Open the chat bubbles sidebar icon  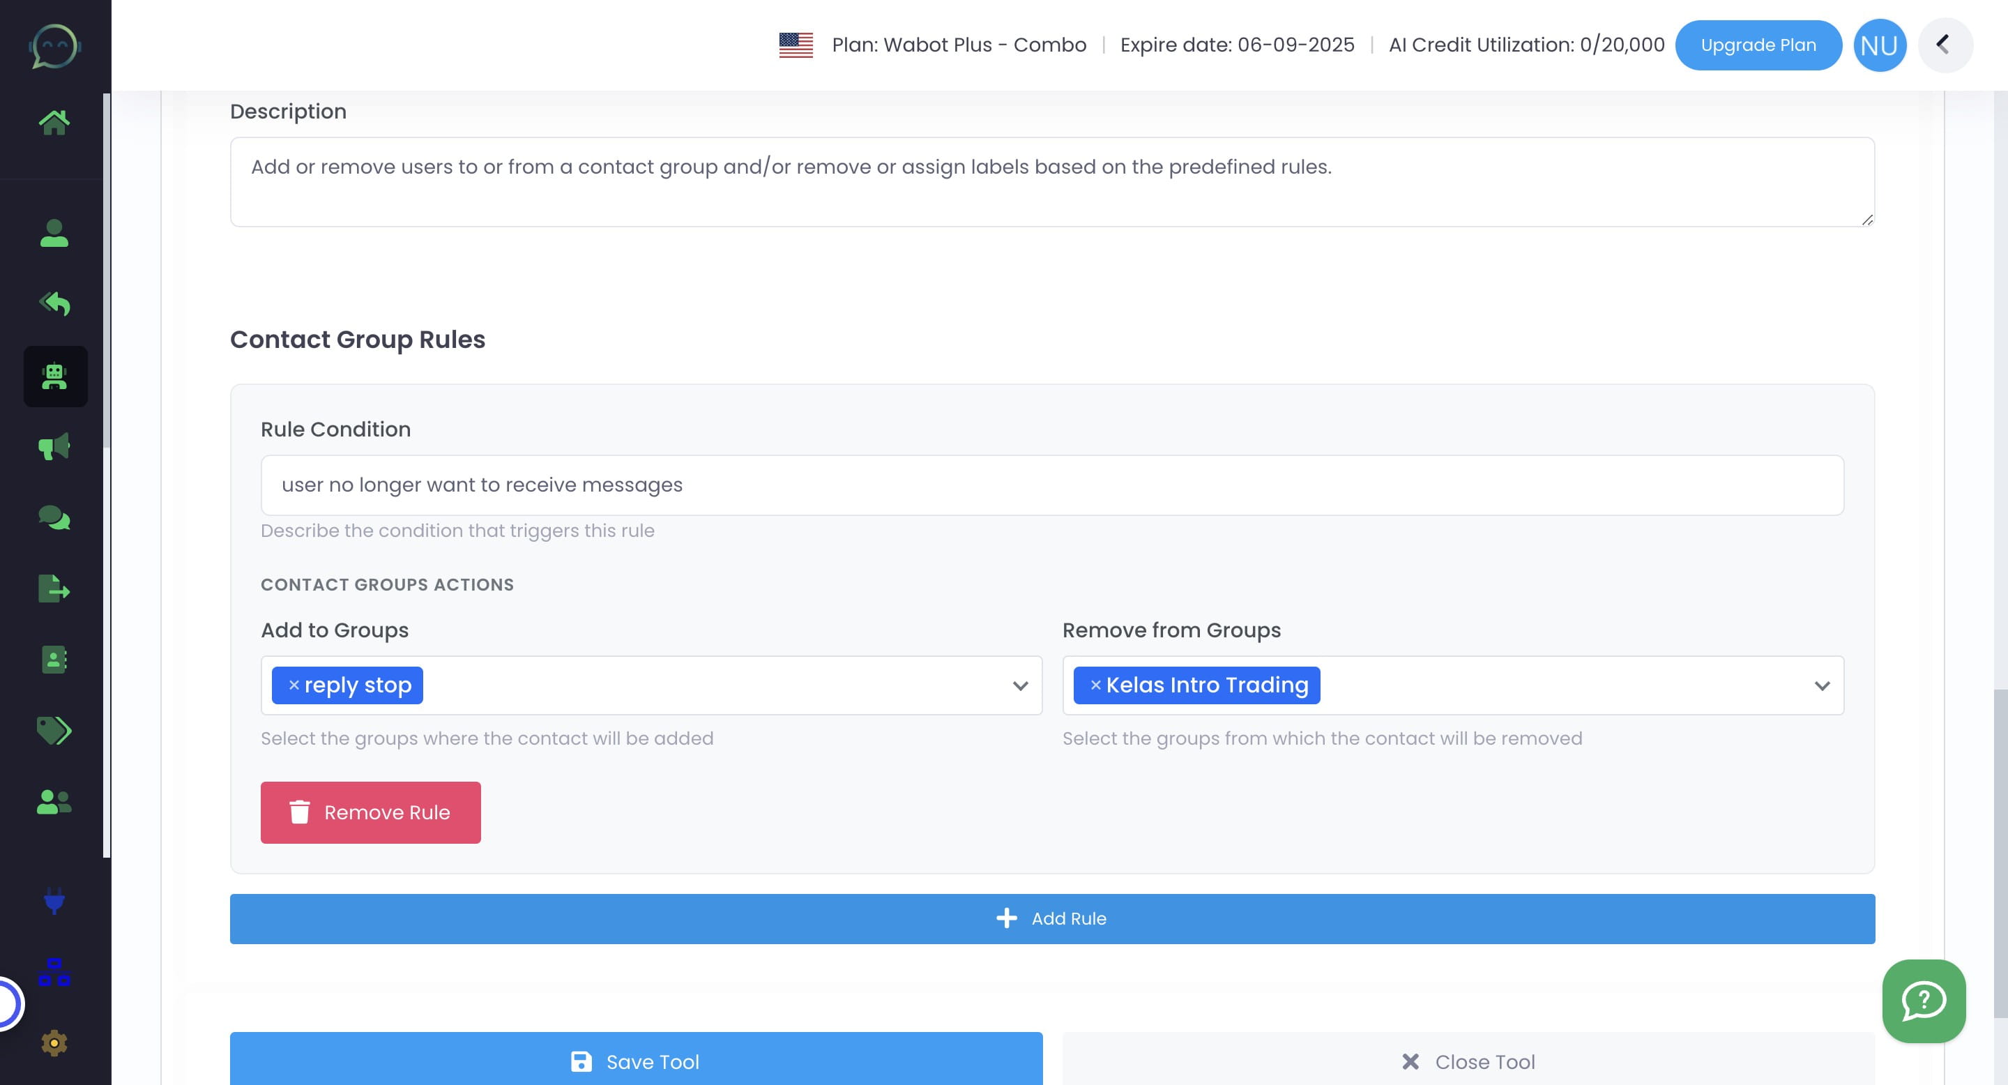click(x=54, y=517)
